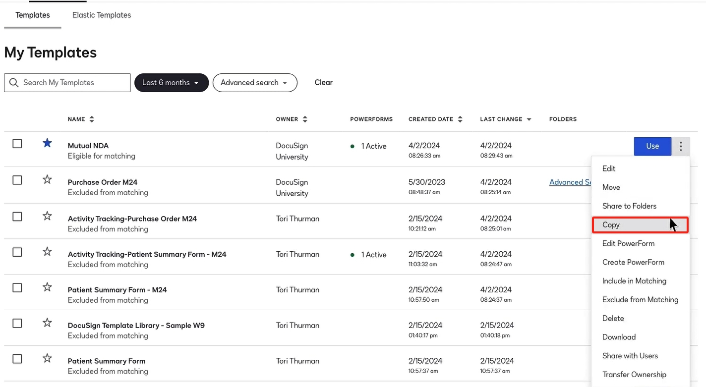Switch to the Elastic Templates tab
The image size is (706, 387).
tap(102, 15)
